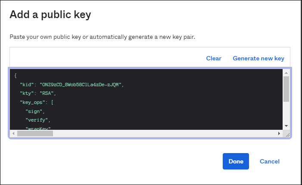Click the horizontal scrollbar right arrow
Viewport: 302px width, 185px height.
279,134
